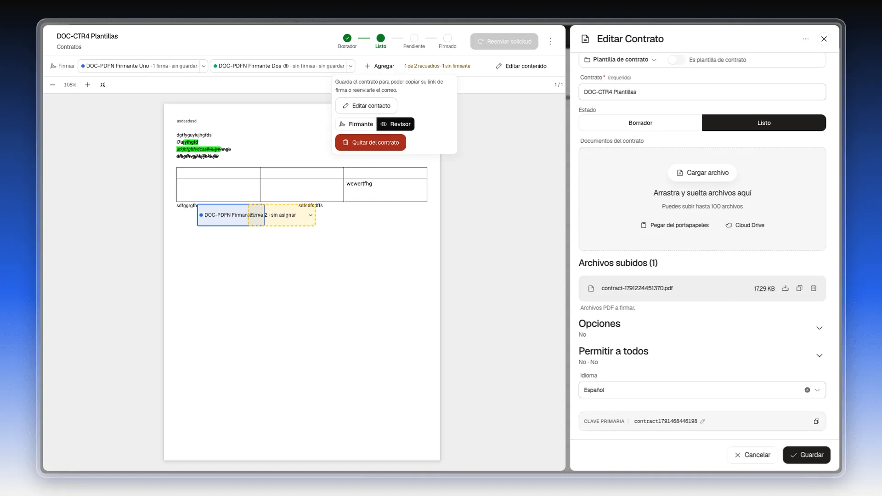Screen dimensions: 882x496
Task: Click the copy icon for contract-1791224451370.pdf
Action: coord(799,288)
